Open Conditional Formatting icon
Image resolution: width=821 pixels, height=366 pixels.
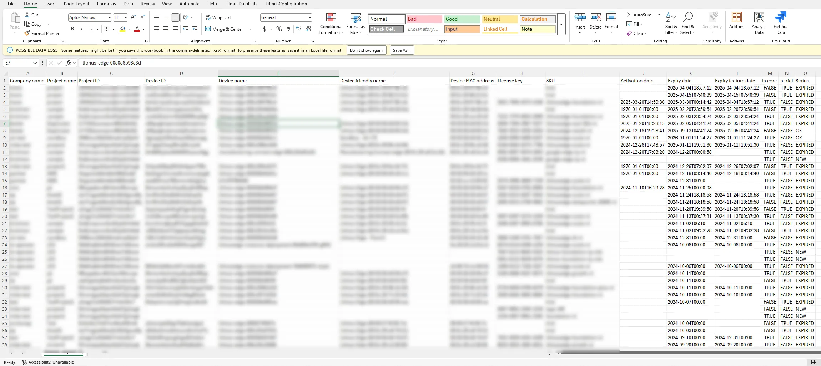click(x=331, y=17)
